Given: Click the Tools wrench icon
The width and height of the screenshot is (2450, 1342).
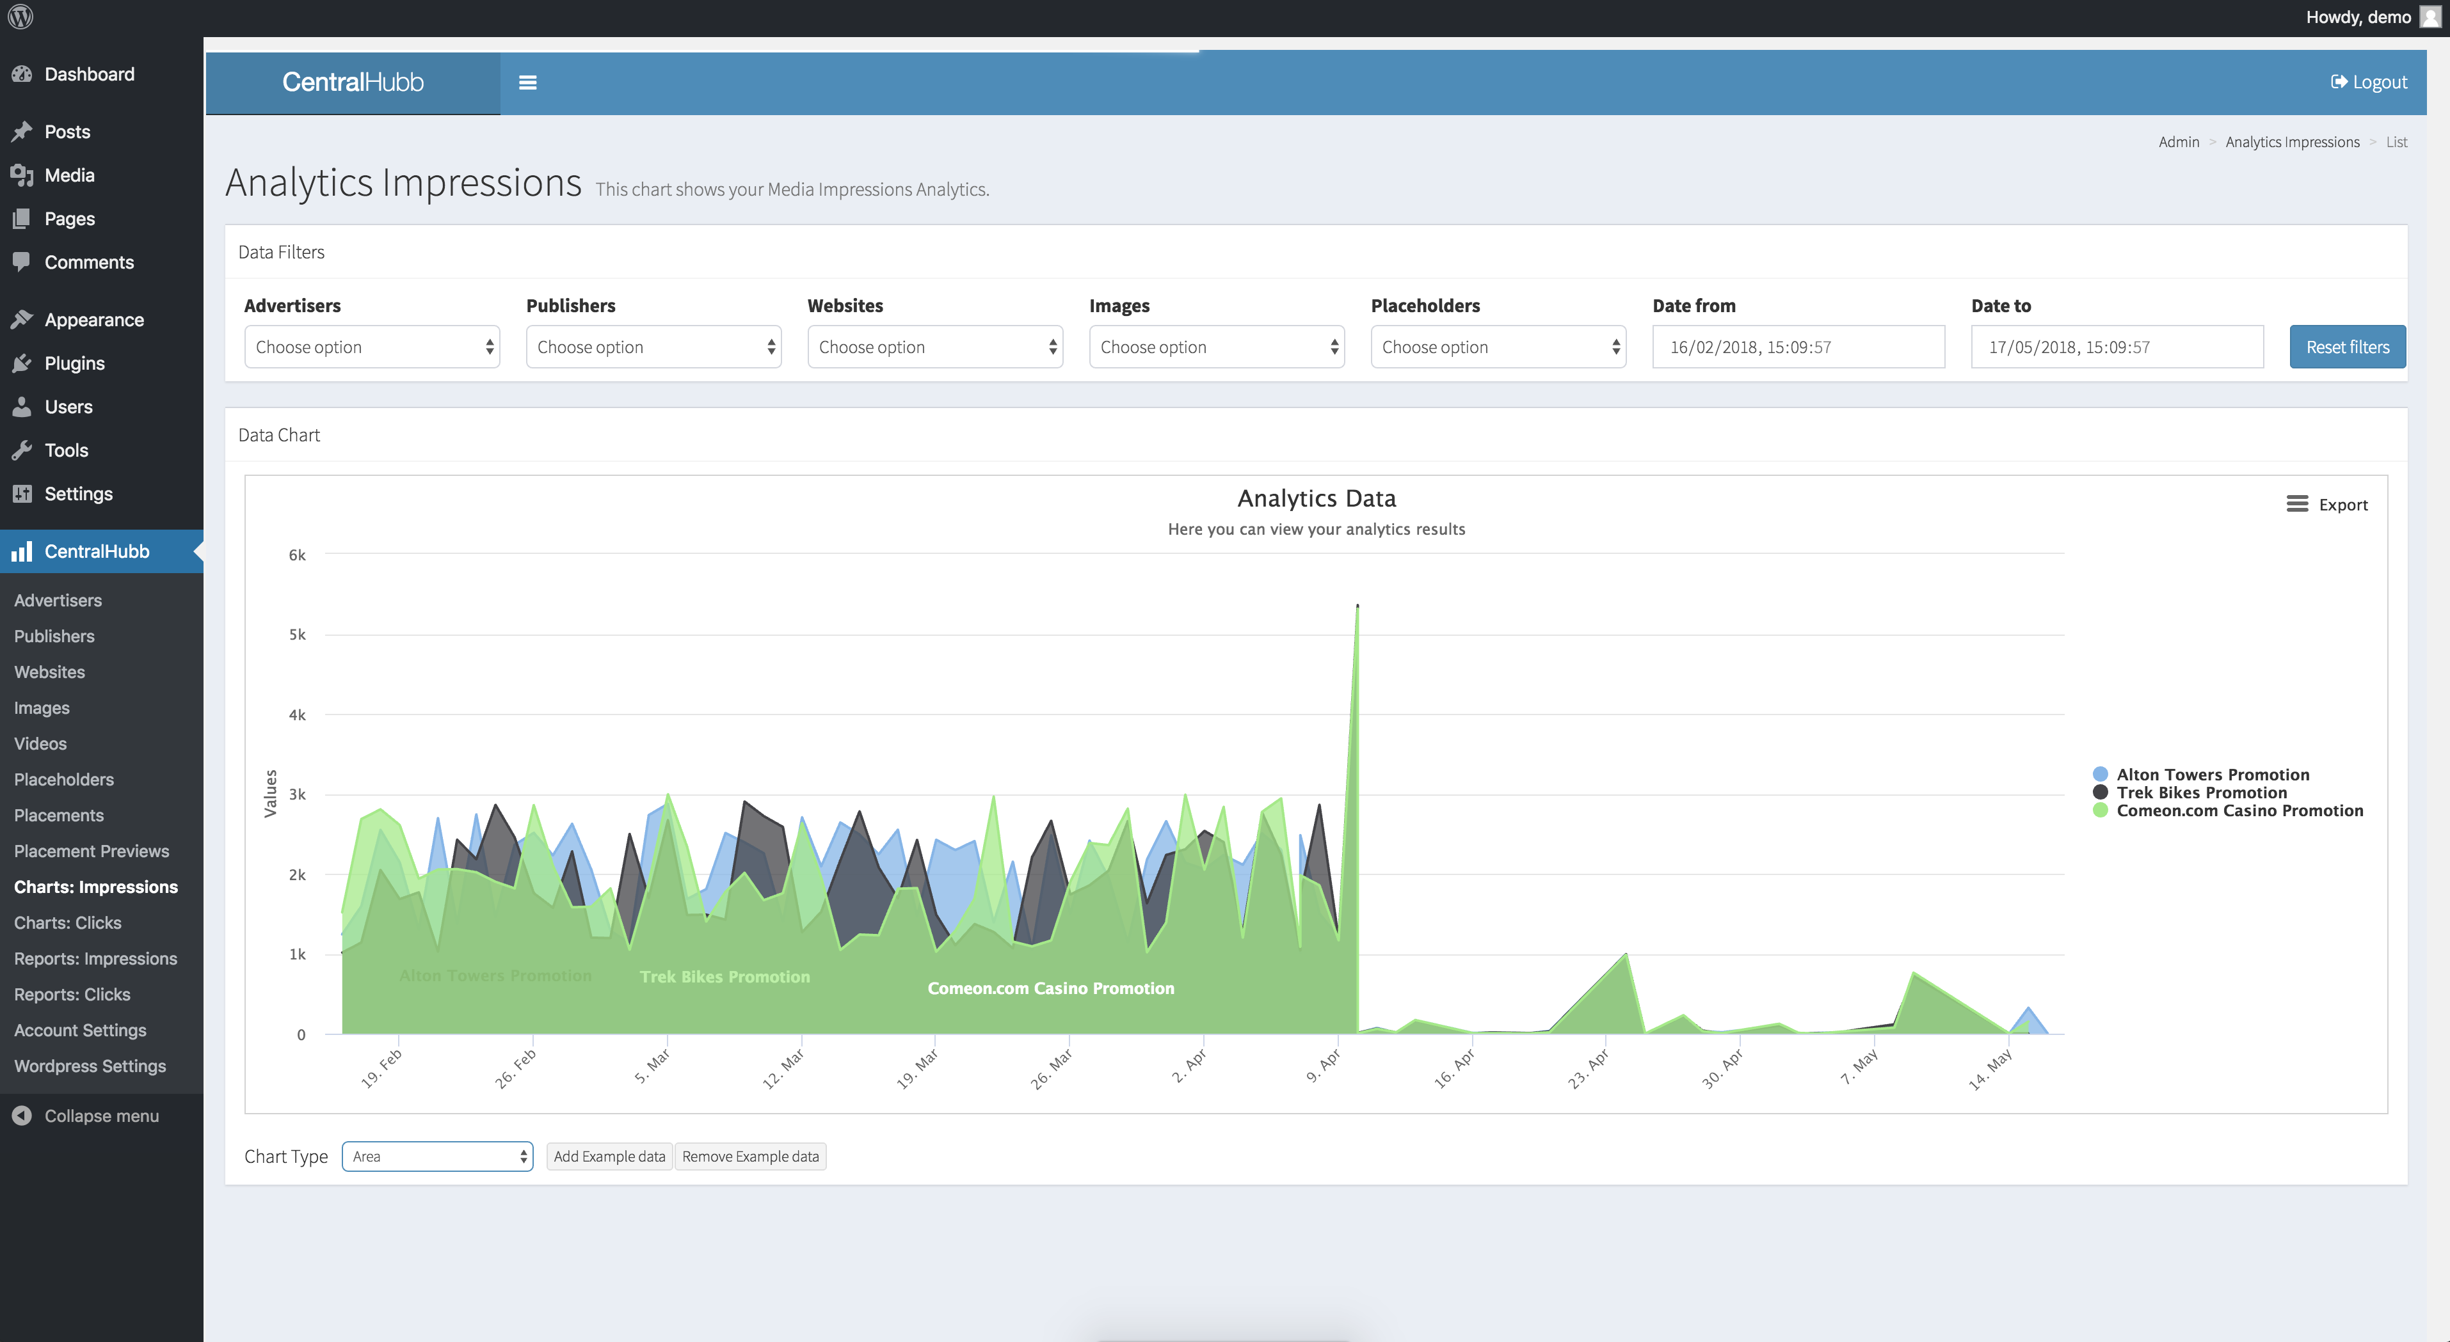Looking at the screenshot, I should (x=22, y=450).
